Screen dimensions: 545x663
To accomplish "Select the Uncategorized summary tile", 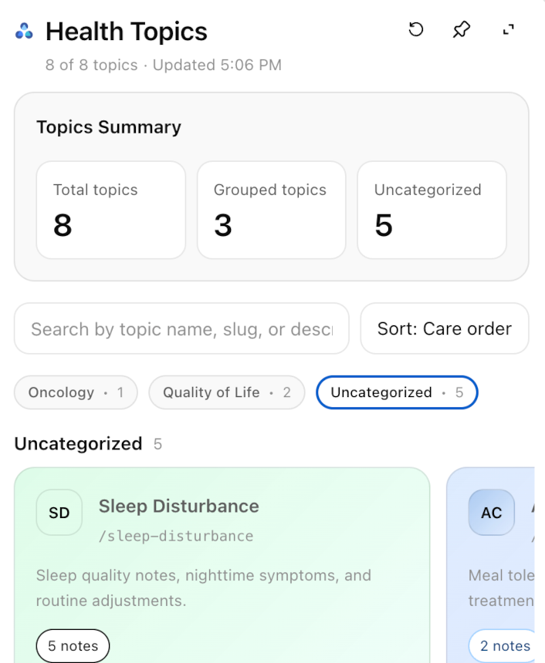I will (x=432, y=210).
